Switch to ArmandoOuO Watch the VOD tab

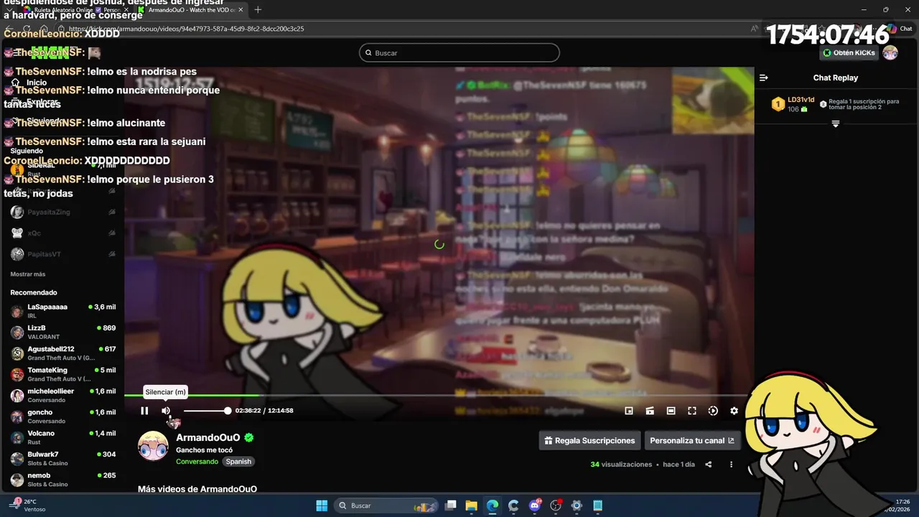tap(191, 9)
